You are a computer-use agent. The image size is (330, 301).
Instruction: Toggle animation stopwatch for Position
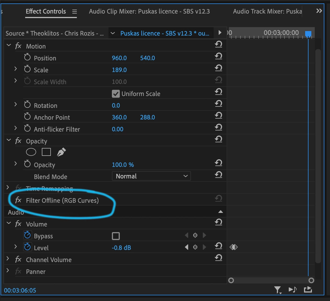coord(27,57)
